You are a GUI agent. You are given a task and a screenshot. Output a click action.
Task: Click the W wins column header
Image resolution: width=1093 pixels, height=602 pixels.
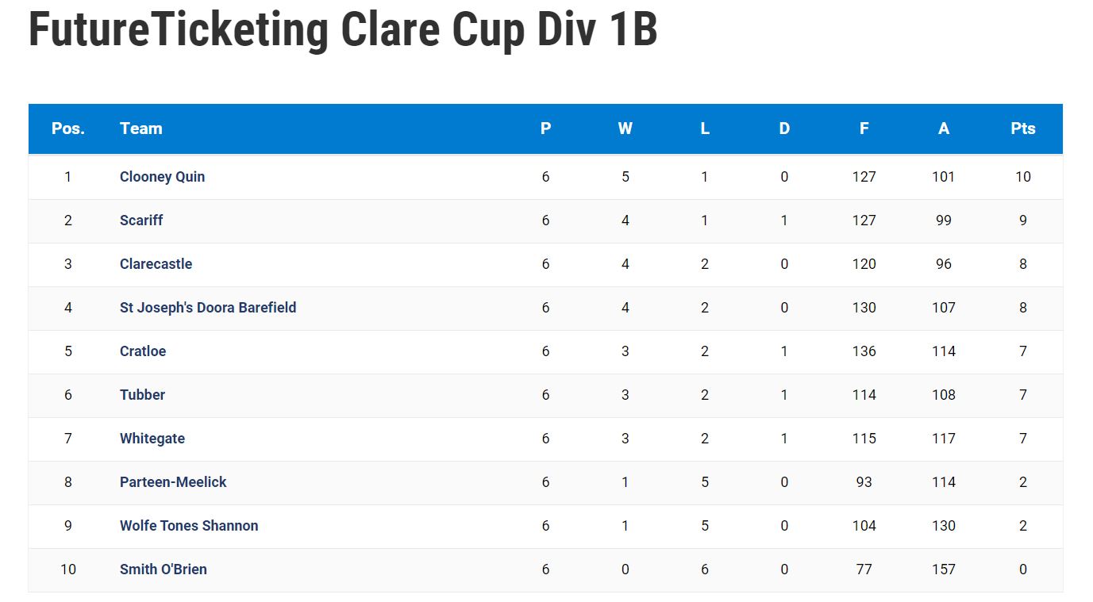(x=625, y=128)
